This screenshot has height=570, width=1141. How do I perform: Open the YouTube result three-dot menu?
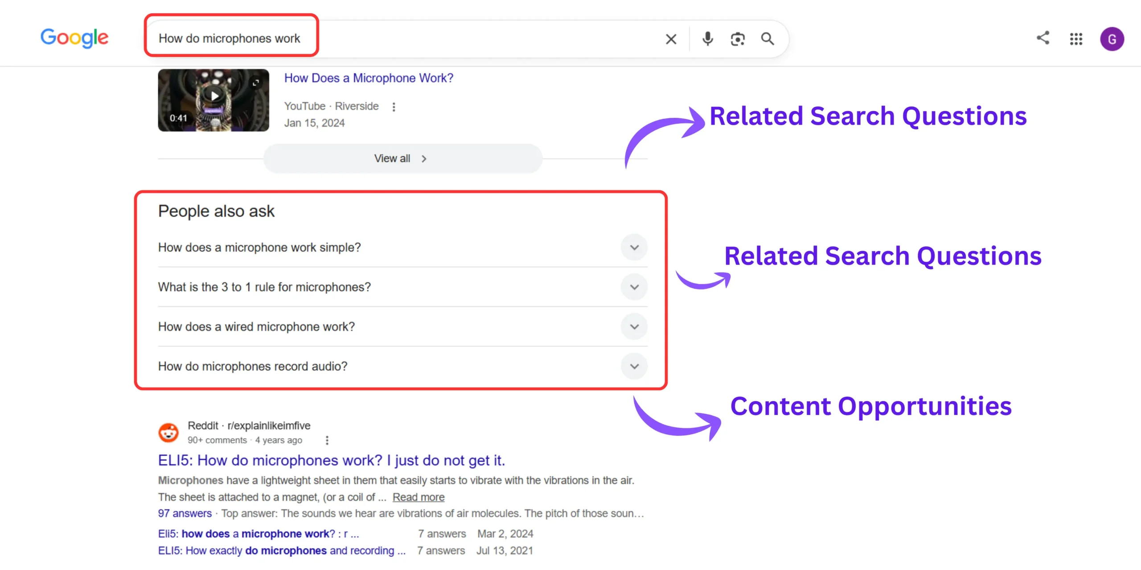394,107
